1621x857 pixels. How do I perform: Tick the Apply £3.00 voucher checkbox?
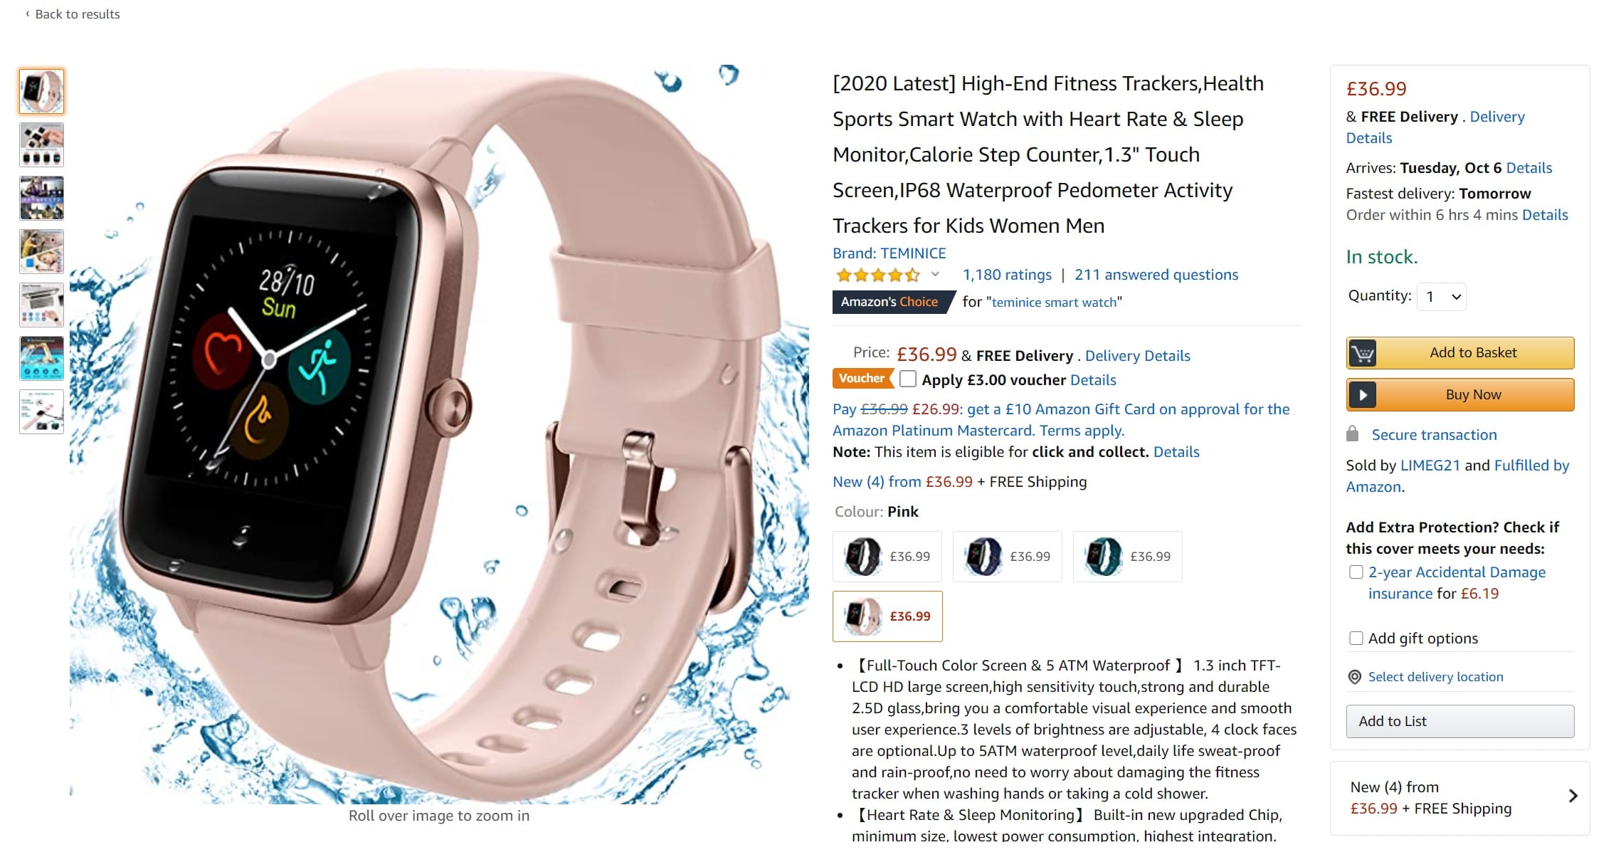coord(907,379)
